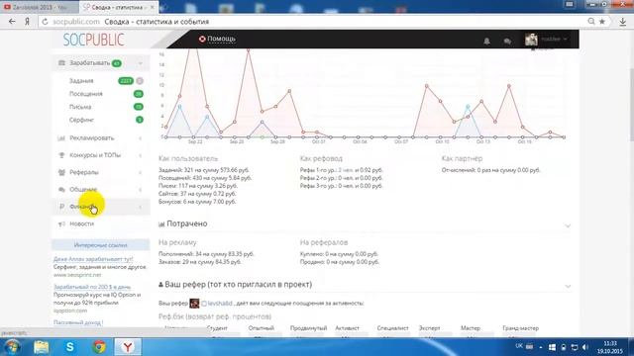
Task: Click the green badge next to Посещения
Action: 139,94
